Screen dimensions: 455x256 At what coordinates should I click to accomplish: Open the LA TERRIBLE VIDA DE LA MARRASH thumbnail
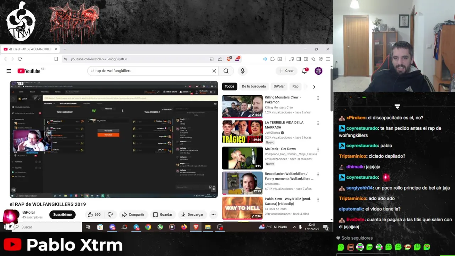click(242, 132)
